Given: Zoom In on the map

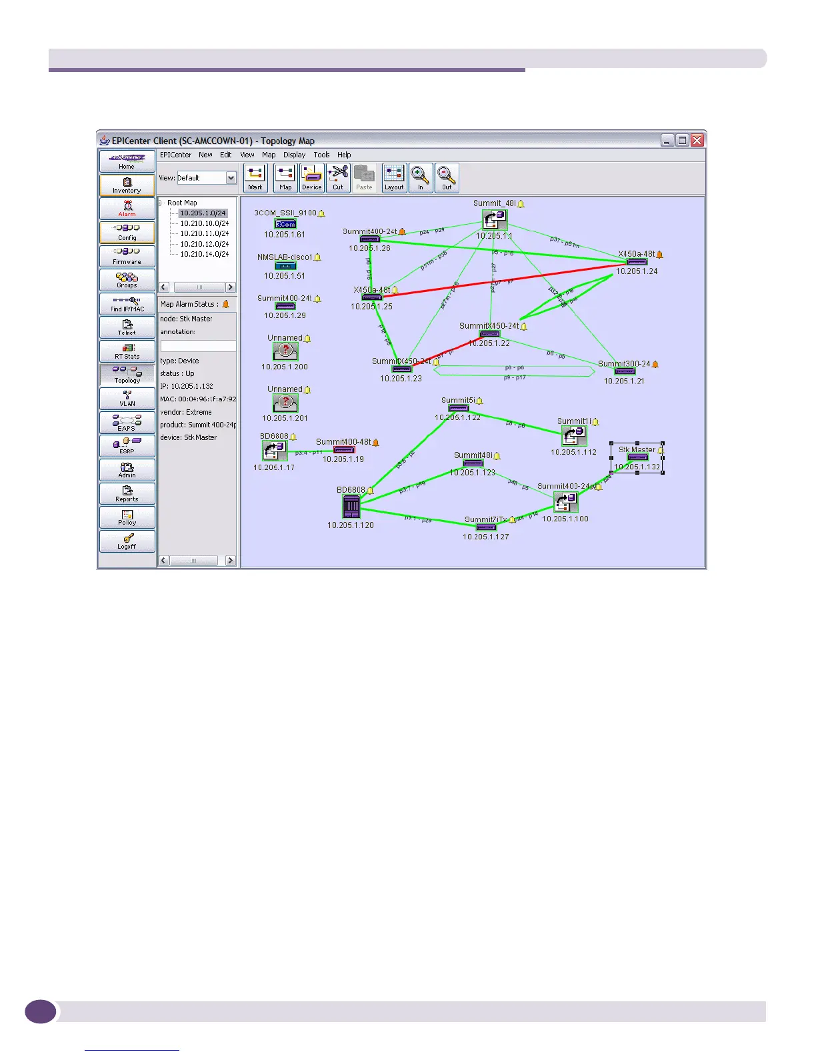Looking at the screenshot, I should tap(421, 178).
